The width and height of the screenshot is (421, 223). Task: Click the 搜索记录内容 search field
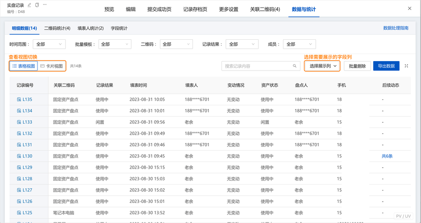pyautogui.click(x=261, y=66)
